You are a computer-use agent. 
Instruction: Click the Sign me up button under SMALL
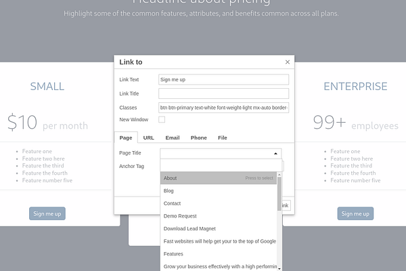point(47,213)
